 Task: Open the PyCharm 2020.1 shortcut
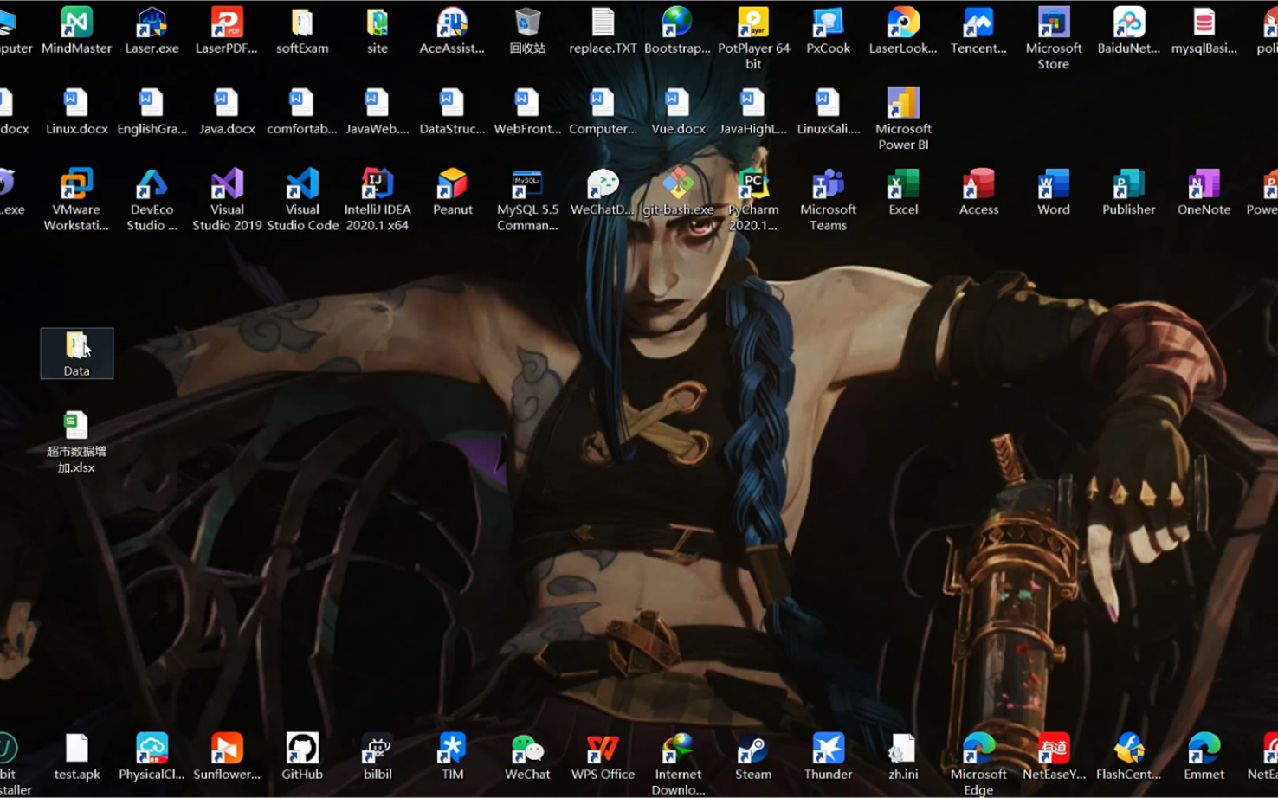[753, 199]
